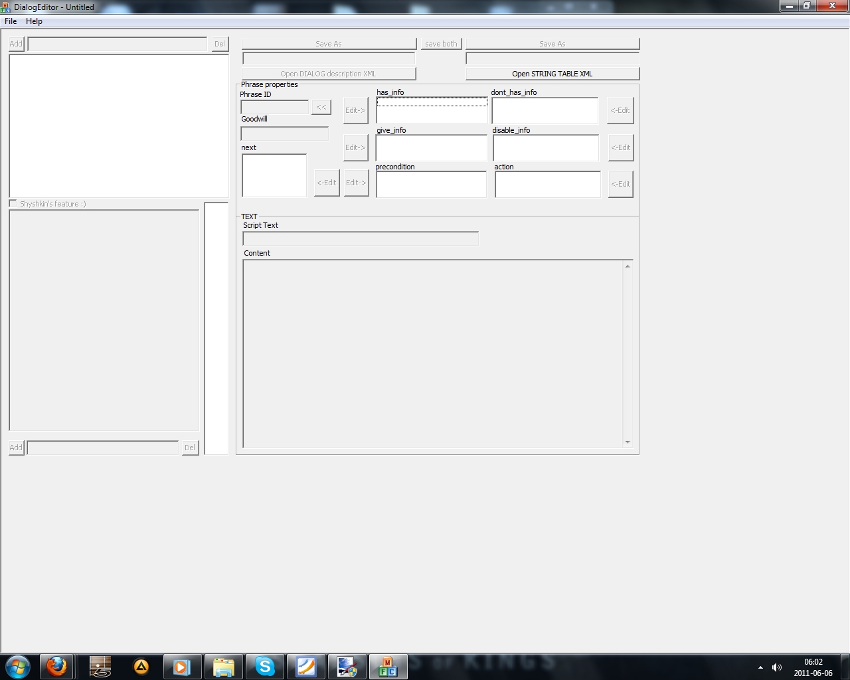Open the File menu
The width and height of the screenshot is (850, 680).
click(x=11, y=21)
